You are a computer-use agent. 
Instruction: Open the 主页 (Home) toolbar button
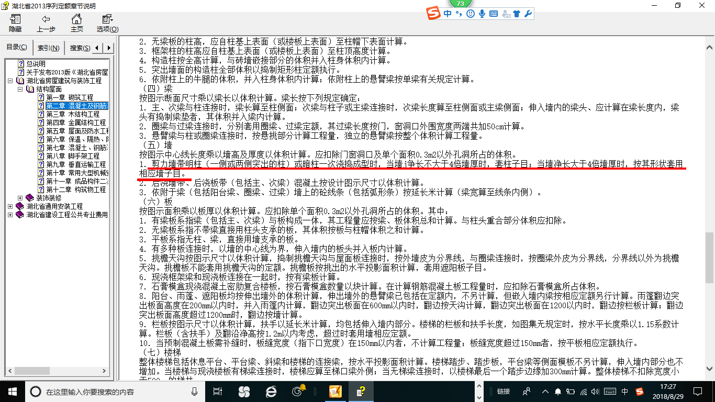point(77,23)
